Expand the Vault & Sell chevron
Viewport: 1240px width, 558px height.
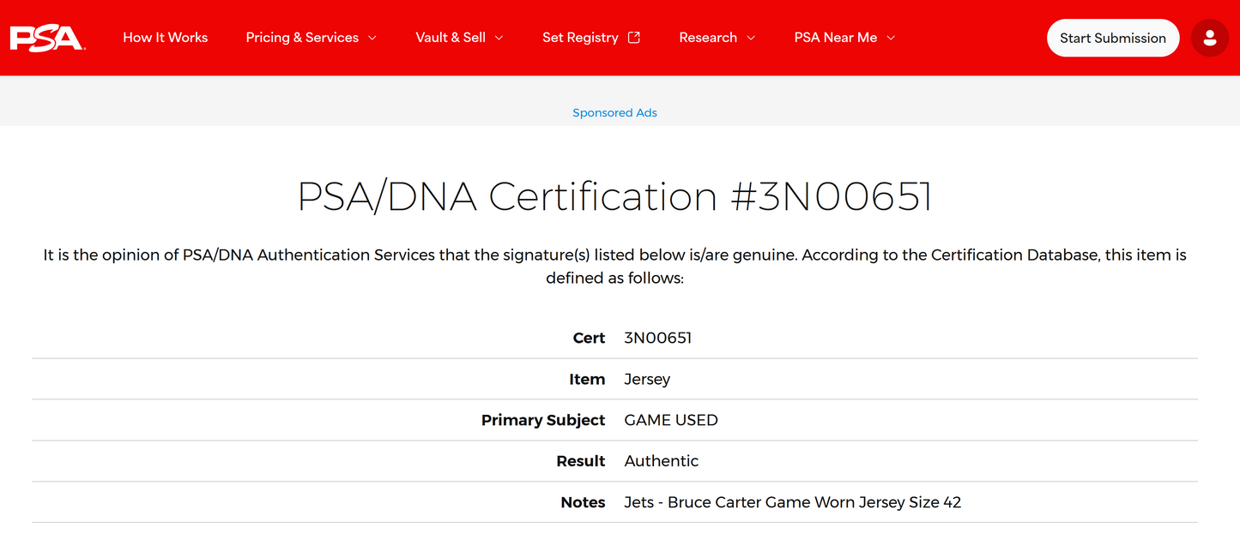(499, 38)
